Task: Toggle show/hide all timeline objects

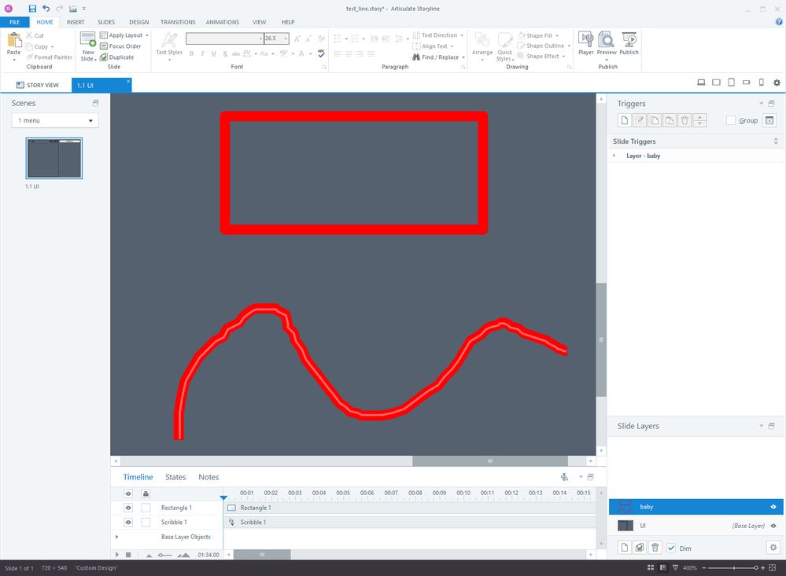Action: pyautogui.click(x=128, y=493)
